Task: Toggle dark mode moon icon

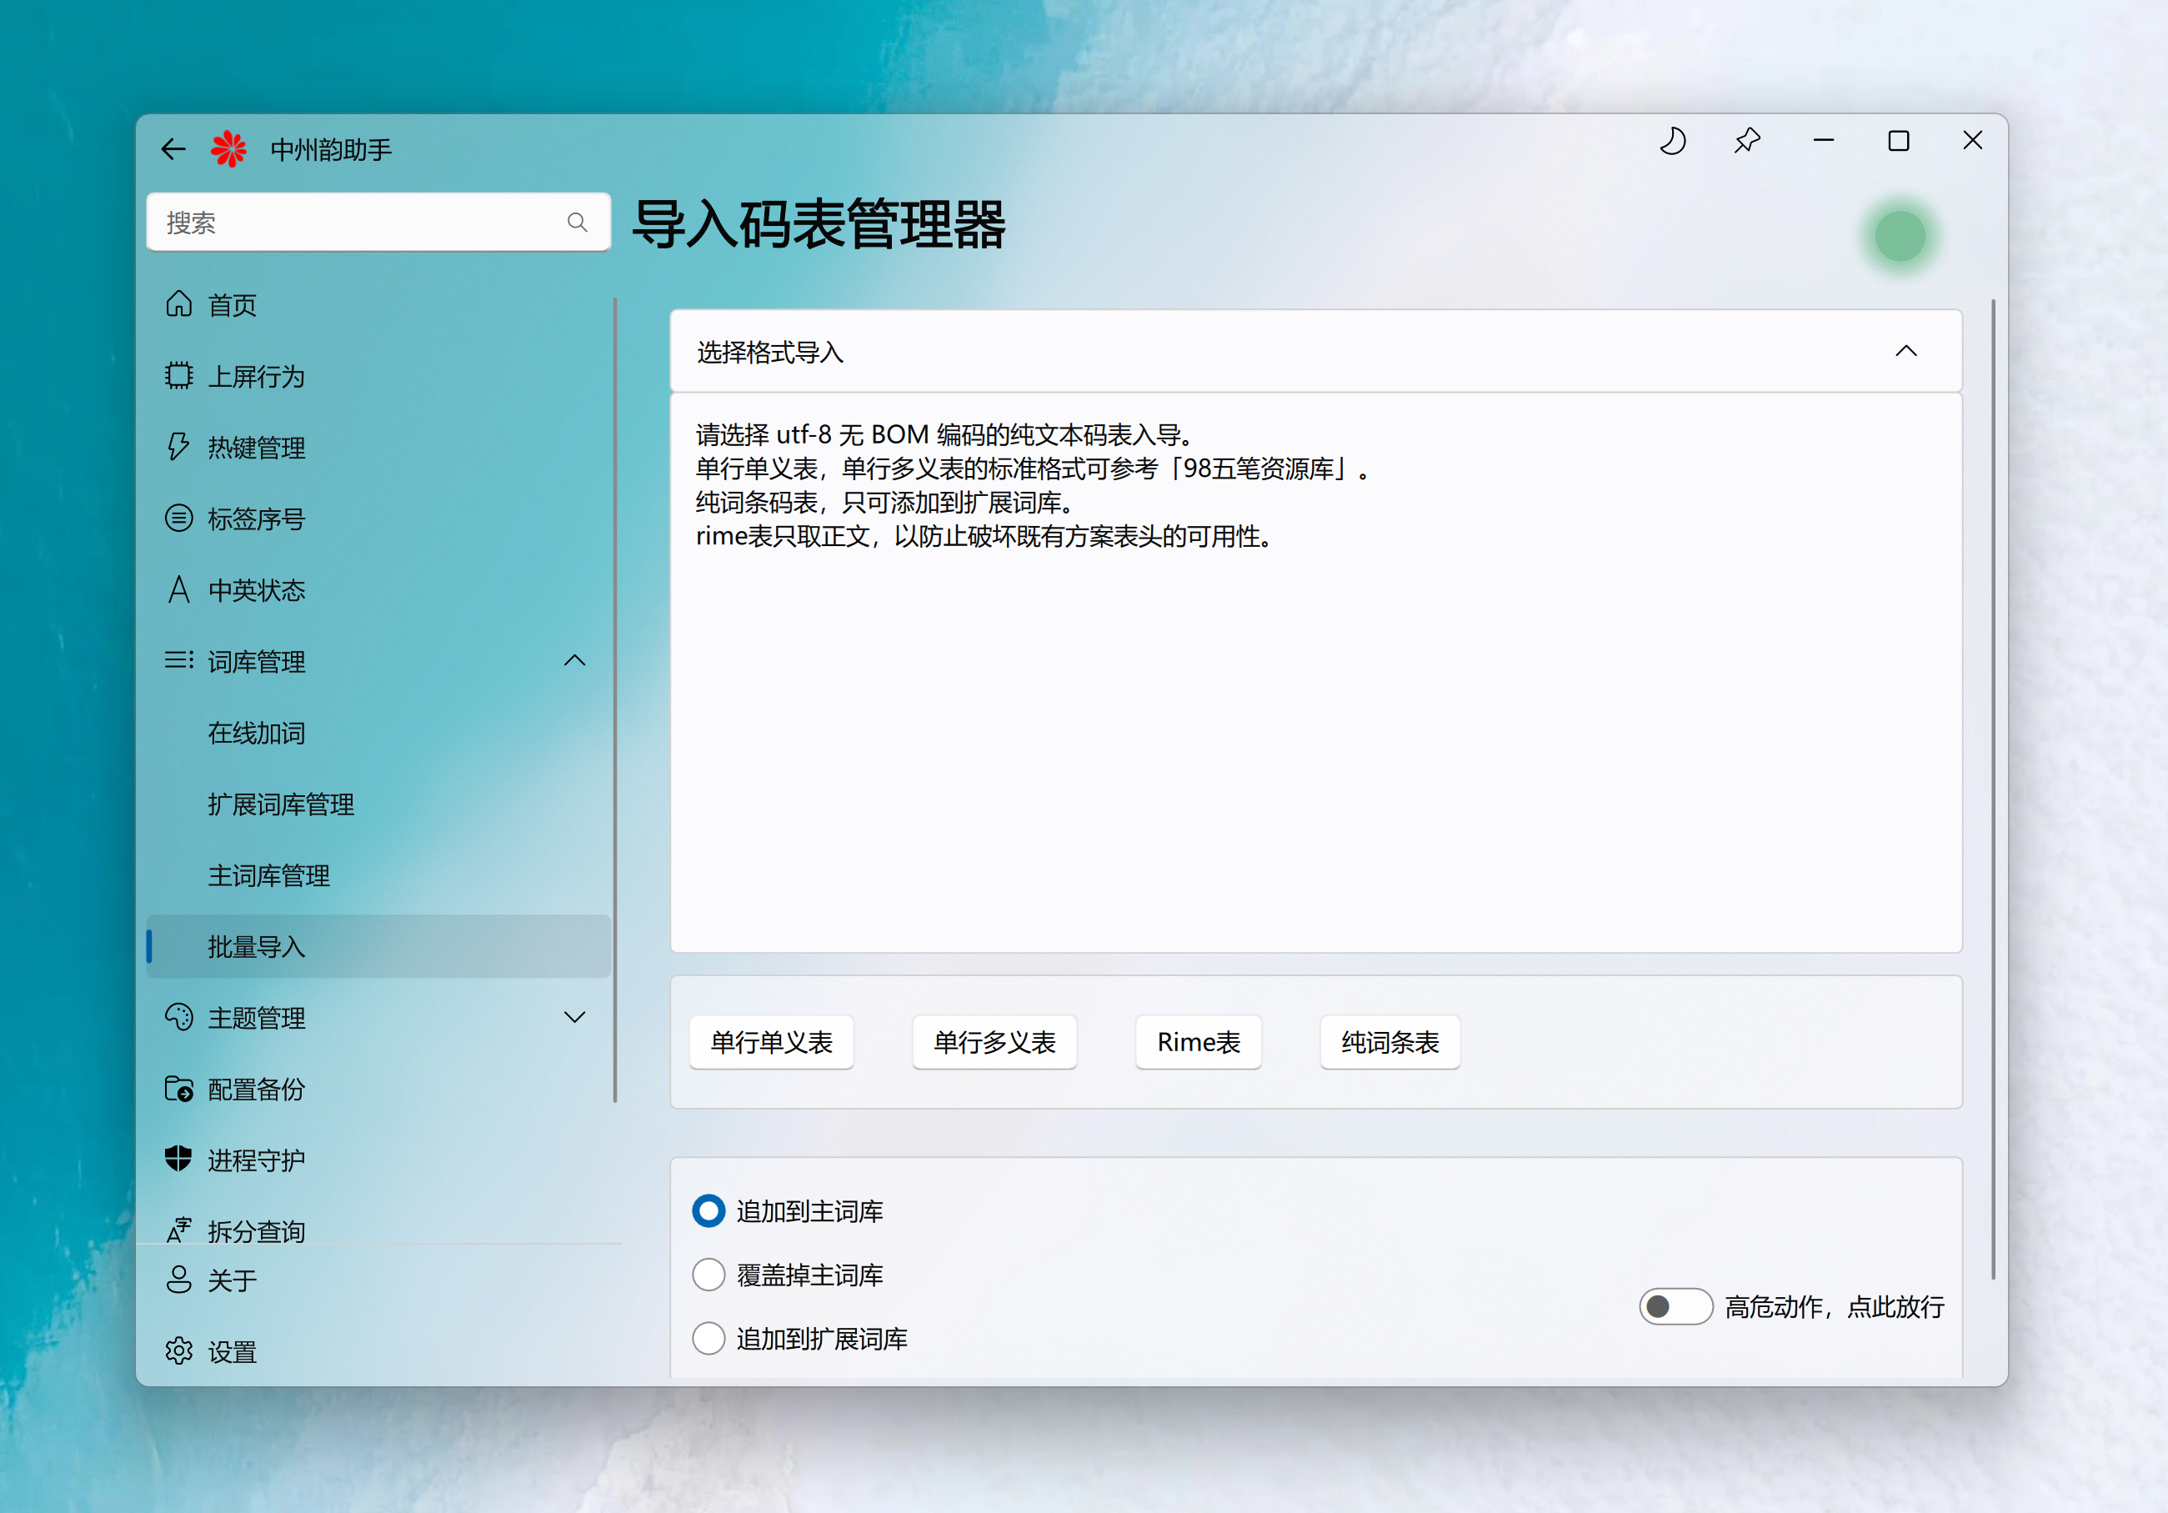Action: point(1672,142)
